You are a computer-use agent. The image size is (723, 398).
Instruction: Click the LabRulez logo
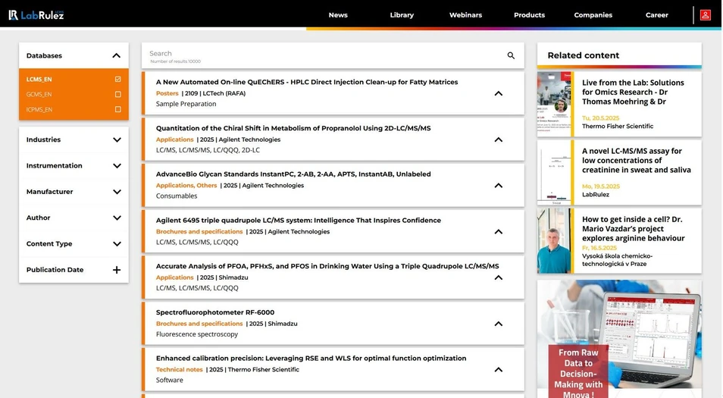[36, 14]
